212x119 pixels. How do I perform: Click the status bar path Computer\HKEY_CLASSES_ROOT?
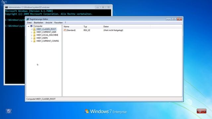(41, 99)
